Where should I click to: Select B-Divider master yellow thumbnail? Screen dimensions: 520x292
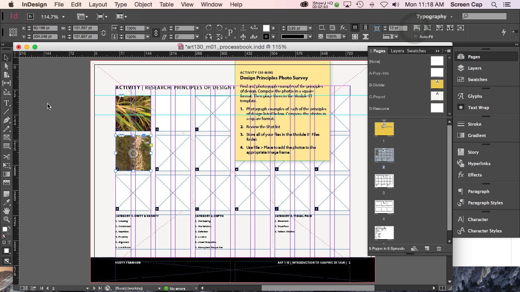click(437, 84)
